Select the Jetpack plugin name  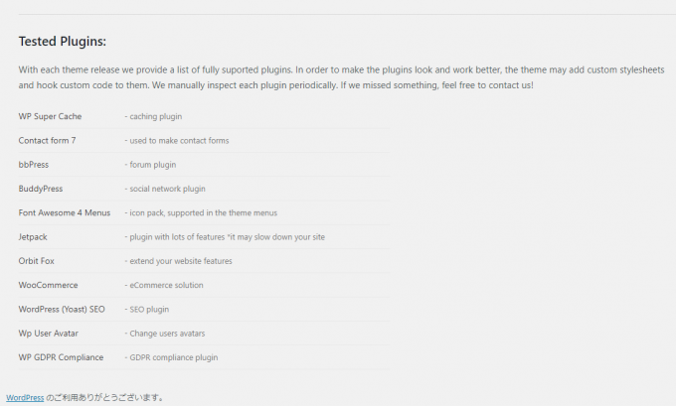pos(33,237)
